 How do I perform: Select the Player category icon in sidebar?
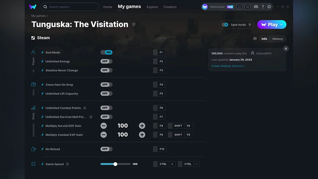click(33, 52)
